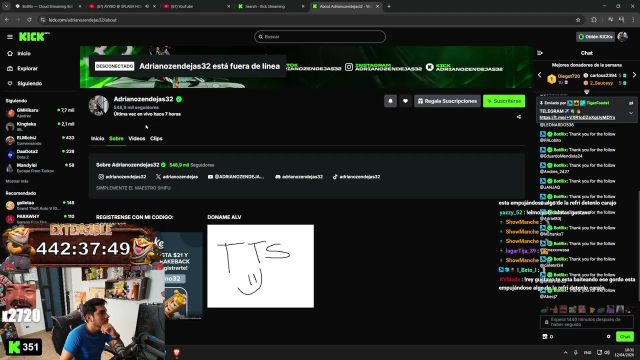The height and width of the screenshot is (360, 640).
Task: Switch to the Clips channel tab
Action: [156, 138]
